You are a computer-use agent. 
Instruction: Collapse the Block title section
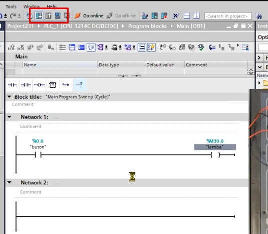[x=10, y=97]
